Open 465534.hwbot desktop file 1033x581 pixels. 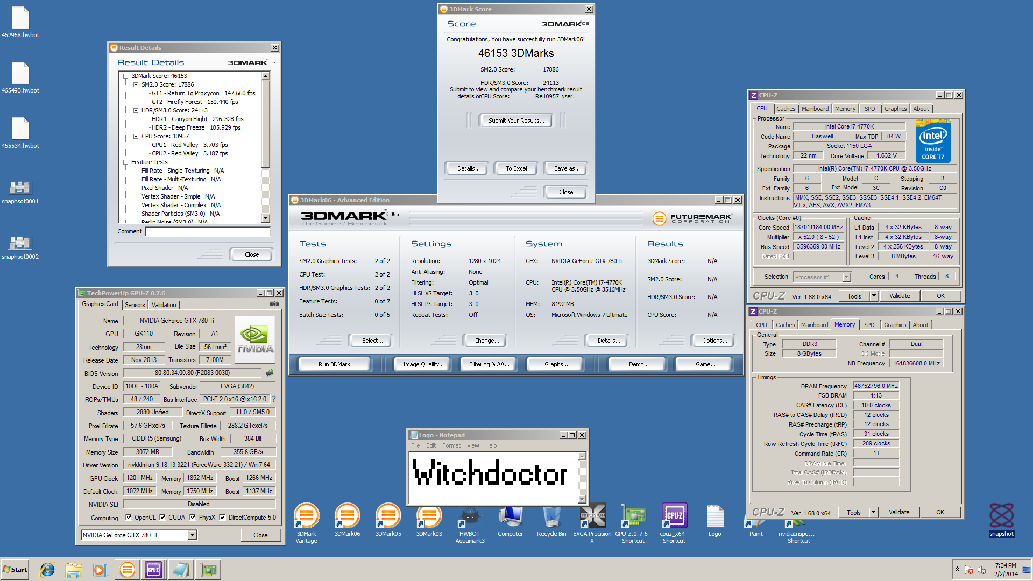(20, 133)
